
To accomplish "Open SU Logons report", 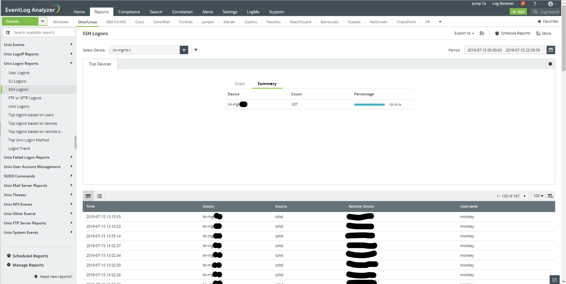I will pos(17,81).
